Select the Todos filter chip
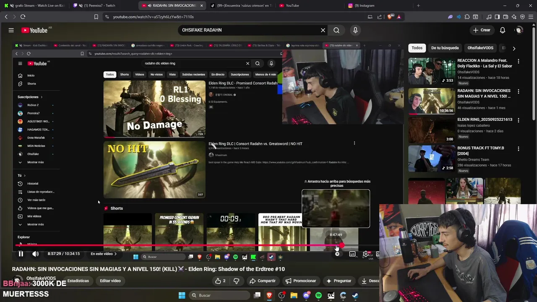Image resolution: width=537 pixels, height=302 pixels. pyautogui.click(x=417, y=48)
